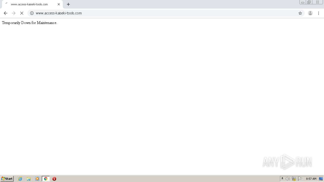Go back to the previous page
Image resolution: width=324 pixels, height=182 pixels.
coord(6,13)
